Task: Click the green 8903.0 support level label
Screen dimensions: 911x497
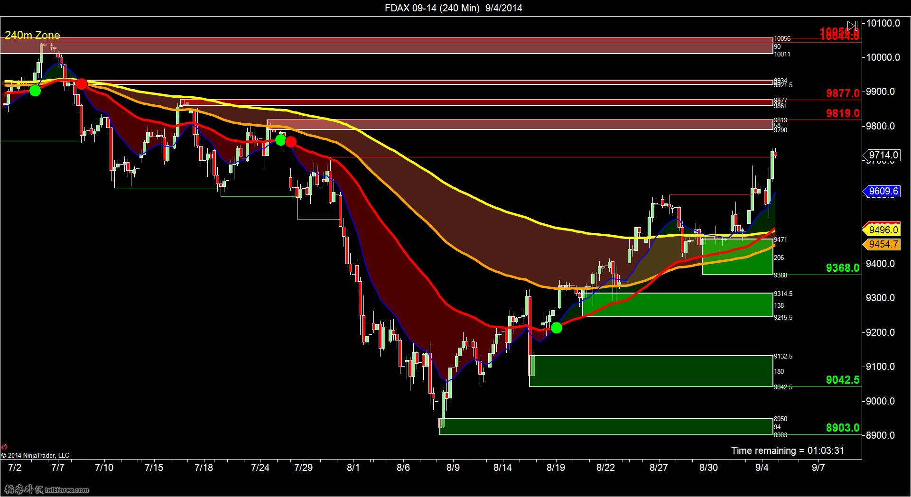Action: (843, 428)
